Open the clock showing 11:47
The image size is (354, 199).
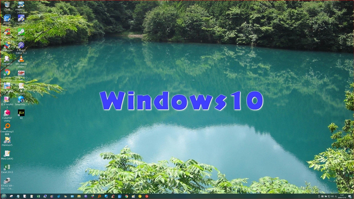342,196
